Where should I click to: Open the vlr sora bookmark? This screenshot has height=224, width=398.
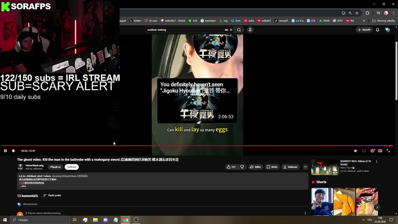150,21
